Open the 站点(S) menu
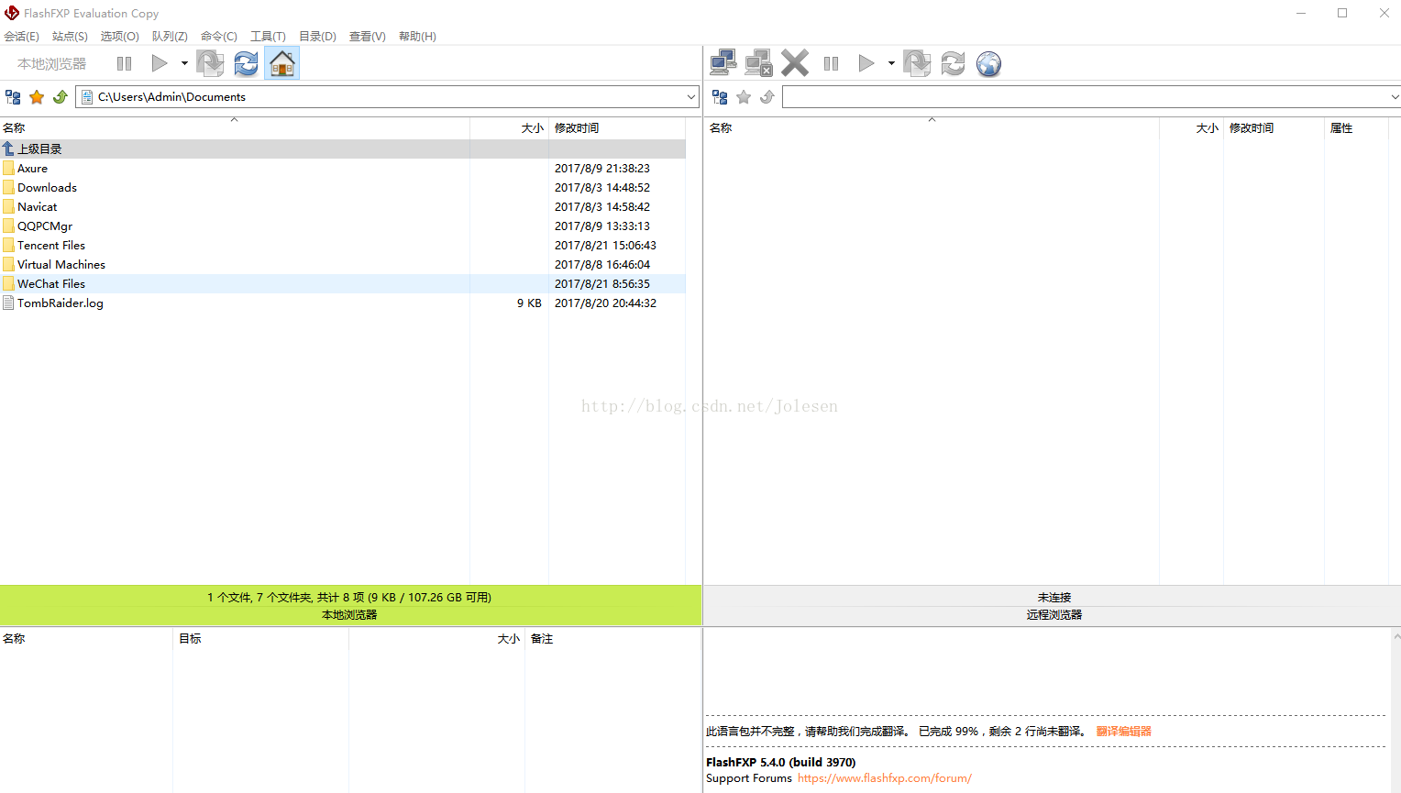The width and height of the screenshot is (1401, 793). [70, 37]
